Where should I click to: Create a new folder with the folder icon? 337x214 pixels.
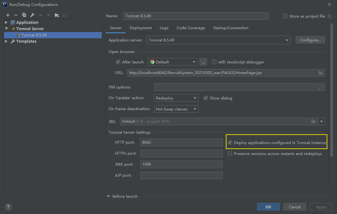(x=57, y=15)
